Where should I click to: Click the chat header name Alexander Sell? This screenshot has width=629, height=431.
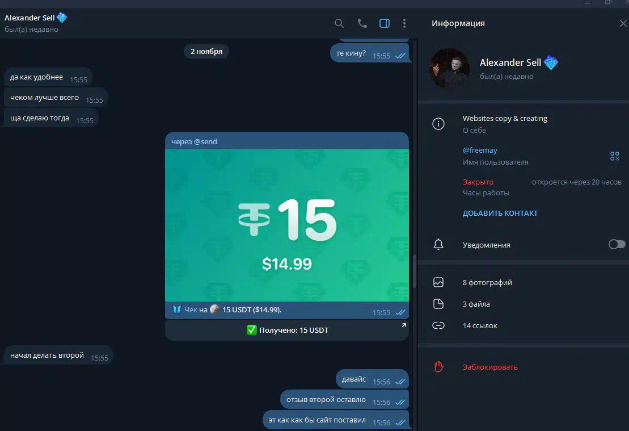coord(29,18)
